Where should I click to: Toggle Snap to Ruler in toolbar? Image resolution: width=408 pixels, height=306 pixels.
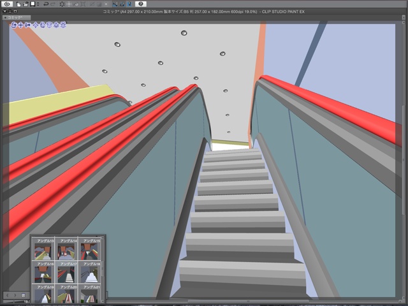coord(115,4)
